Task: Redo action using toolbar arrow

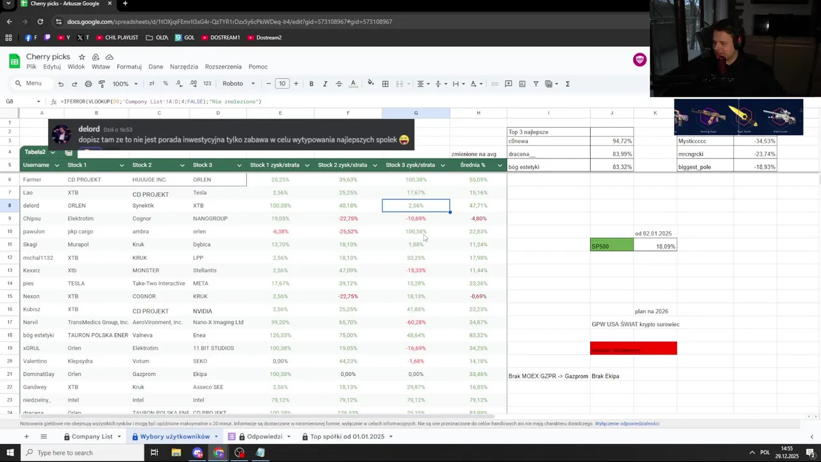Action: click(74, 83)
